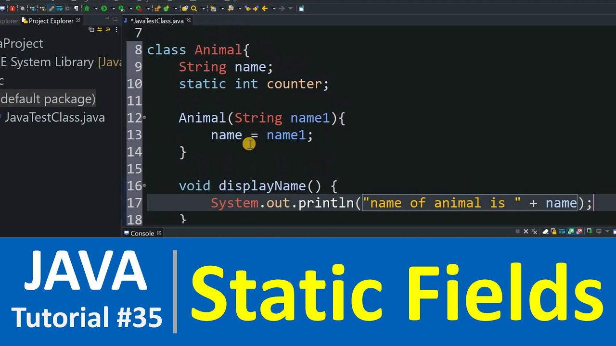The width and height of the screenshot is (616, 346).
Task: Click the Open Type icon
Action: coord(185,9)
